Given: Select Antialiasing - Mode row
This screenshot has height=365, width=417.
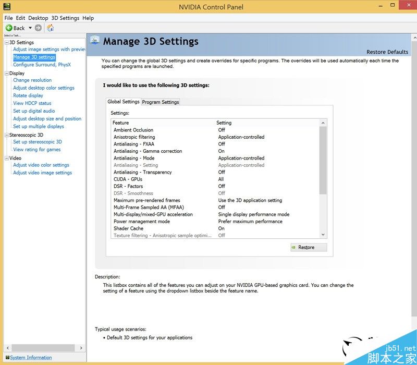Looking at the screenshot, I should point(215,159).
